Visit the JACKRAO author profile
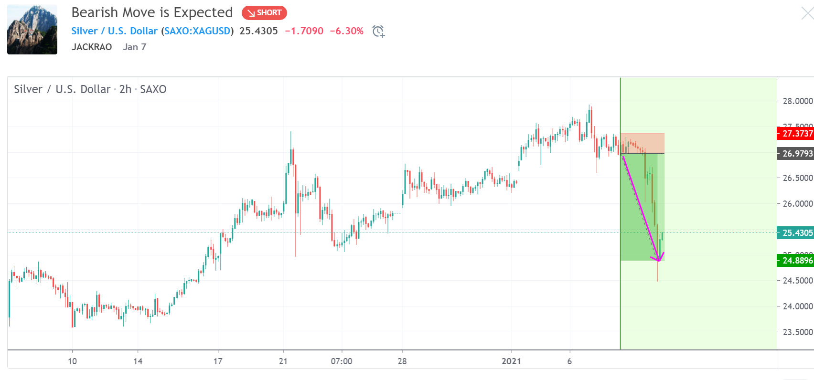Image resolution: width=814 pixels, height=380 pixels. [92, 47]
